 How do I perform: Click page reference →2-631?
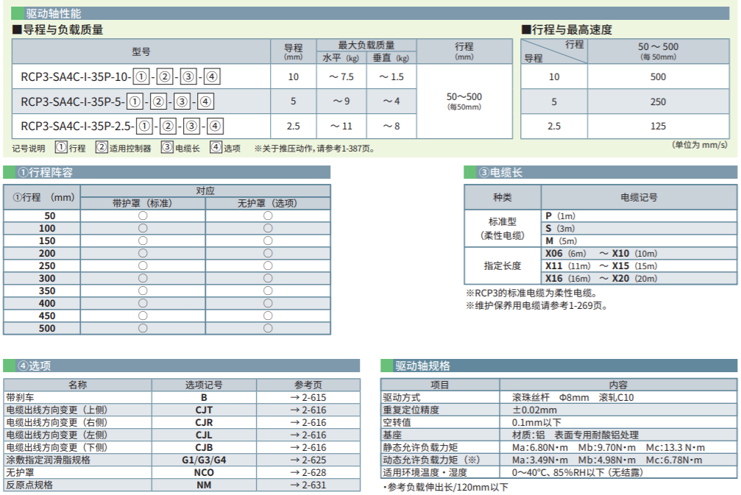pos(308,485)
